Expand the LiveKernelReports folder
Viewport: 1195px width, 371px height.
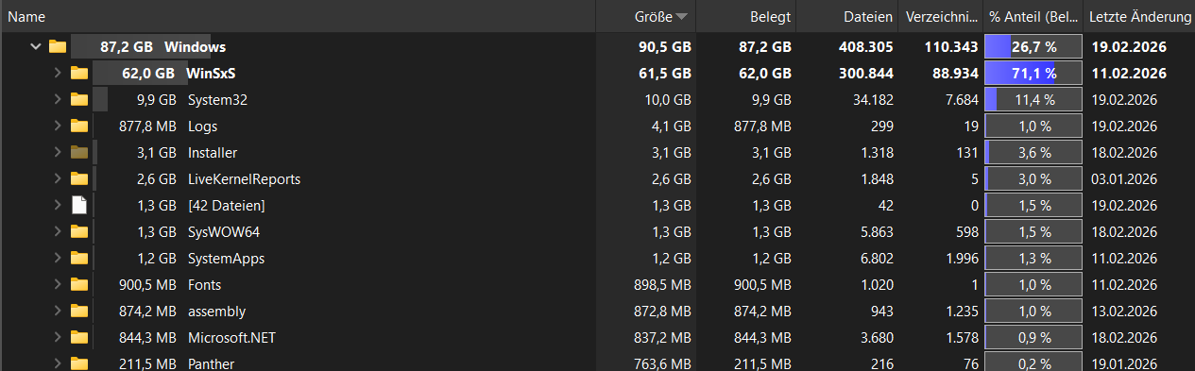point(57,178)
